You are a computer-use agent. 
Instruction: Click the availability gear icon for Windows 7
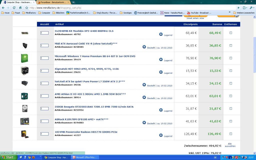click(x=161, y=59)
